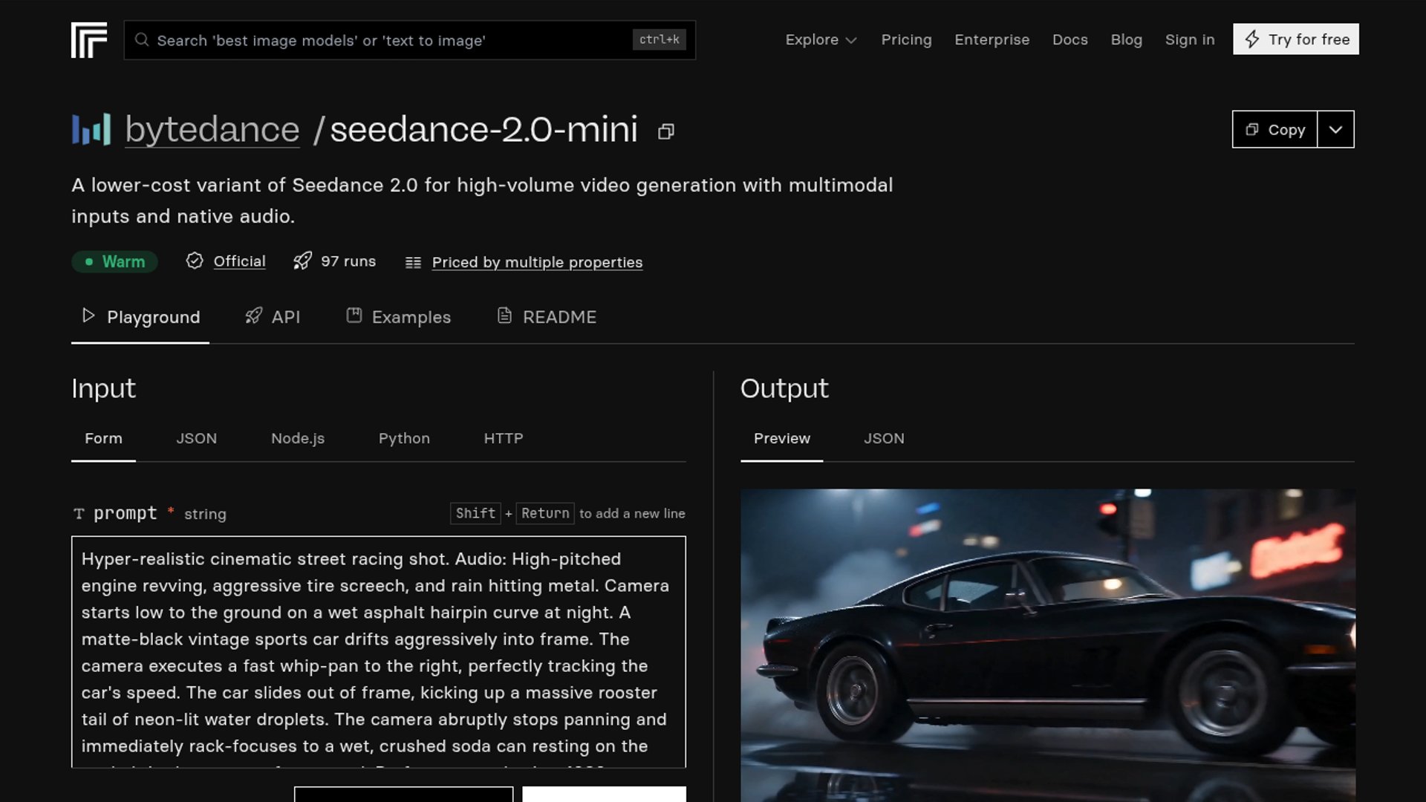Screen dimensions: 1426x802
Task: Select the Form input tab
Action: tap(103, 439)
